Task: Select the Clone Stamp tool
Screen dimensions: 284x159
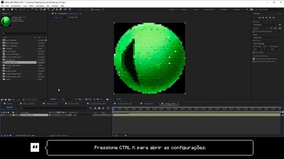Action: pyautogui.click(x=57, y=9)
